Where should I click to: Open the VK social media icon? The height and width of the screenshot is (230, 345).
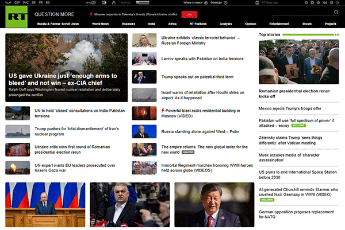(325, 3)
